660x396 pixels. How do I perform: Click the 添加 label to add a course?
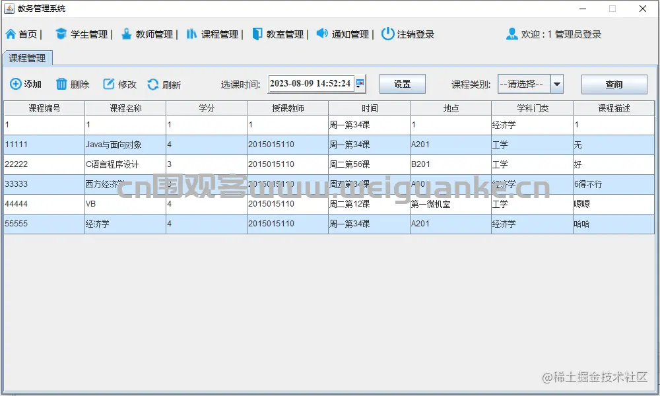32,84
